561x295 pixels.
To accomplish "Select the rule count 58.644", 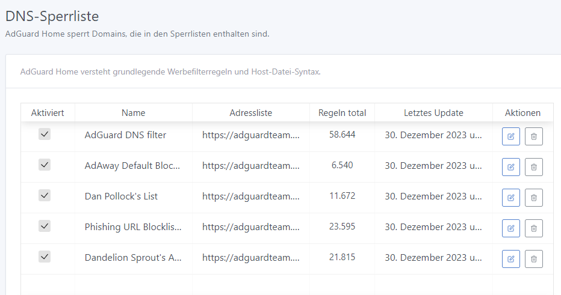I will click(342, 135).
